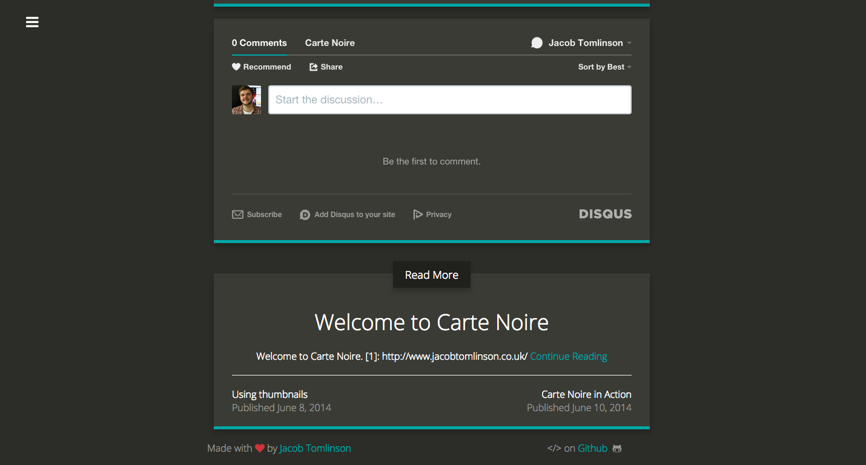Click the DISQUS brand logo

coord(605,214)
